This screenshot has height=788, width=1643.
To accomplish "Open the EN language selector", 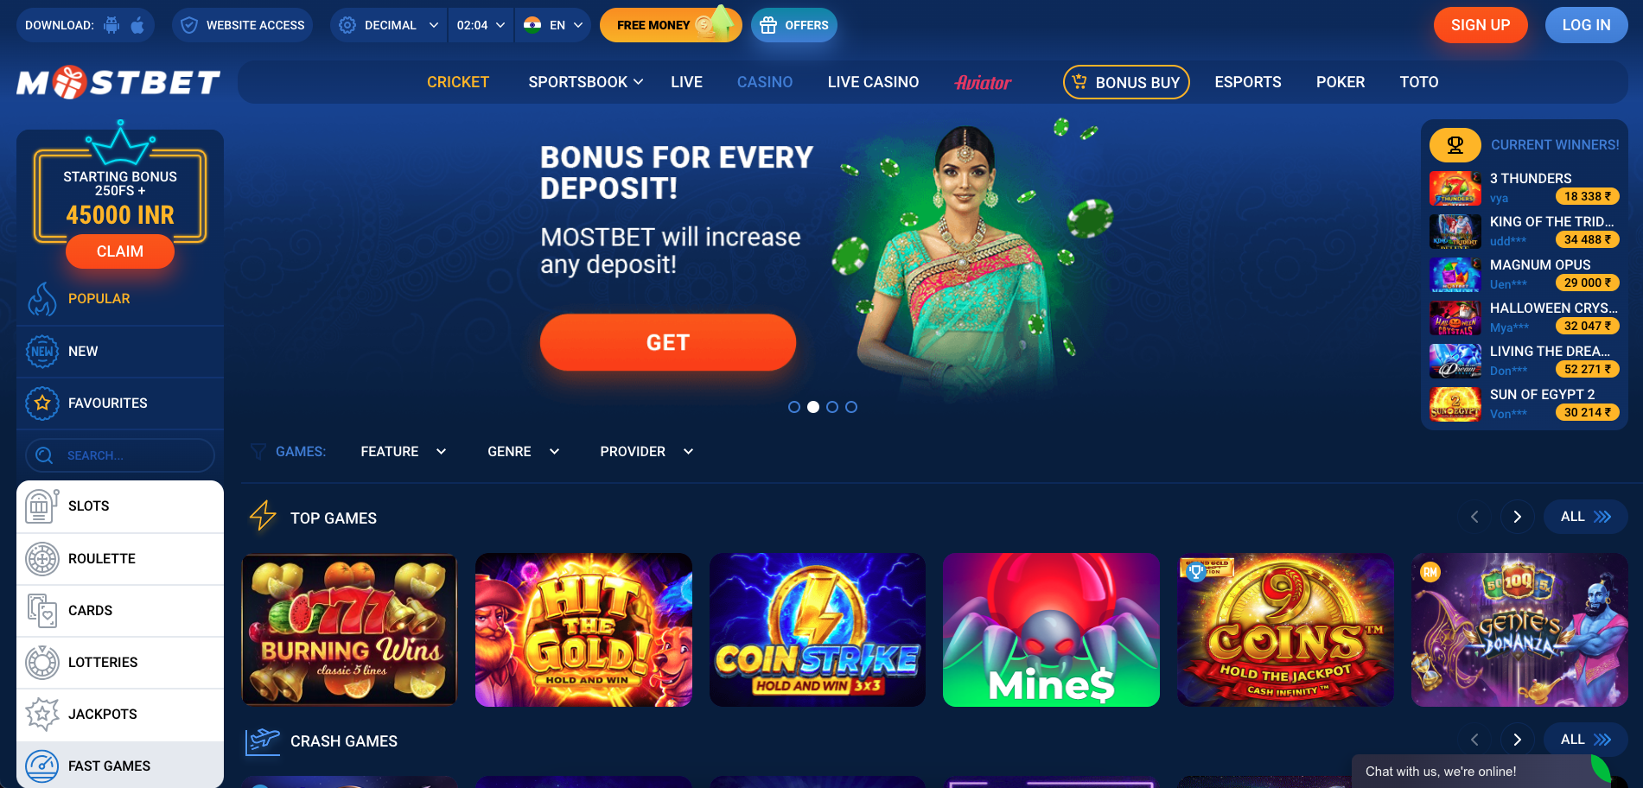I will [x=553, y=25].
